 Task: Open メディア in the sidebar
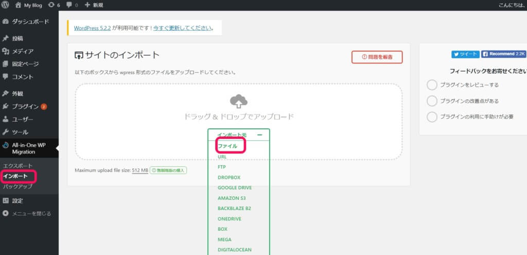coord(23,51)
